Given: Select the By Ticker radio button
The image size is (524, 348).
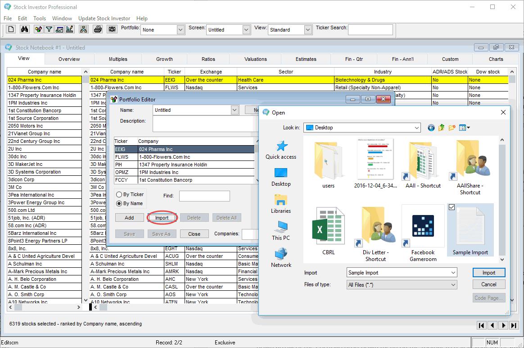Looking at the screenshot, I should (x=119, y=194).
